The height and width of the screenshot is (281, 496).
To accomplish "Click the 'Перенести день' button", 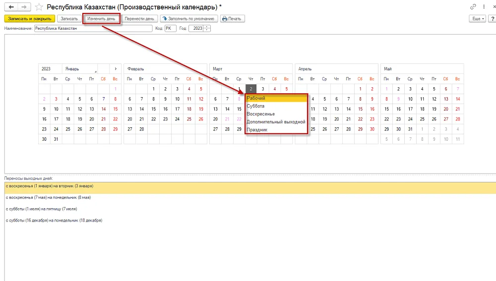I will pos(139,19).
